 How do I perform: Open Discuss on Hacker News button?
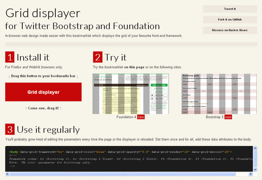pyautogui.click(x=230, y=30)
